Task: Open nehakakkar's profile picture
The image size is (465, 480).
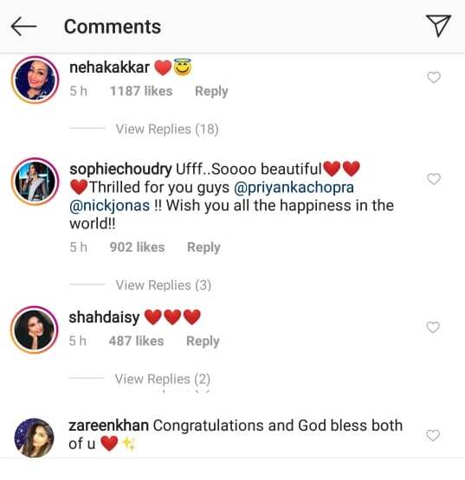Action: (36, 80)
